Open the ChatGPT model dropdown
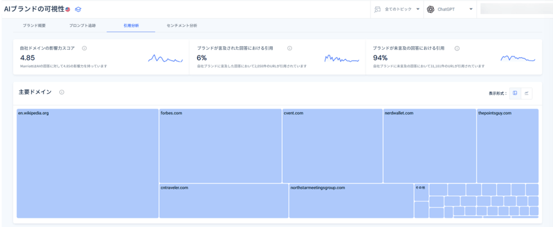 450,10
